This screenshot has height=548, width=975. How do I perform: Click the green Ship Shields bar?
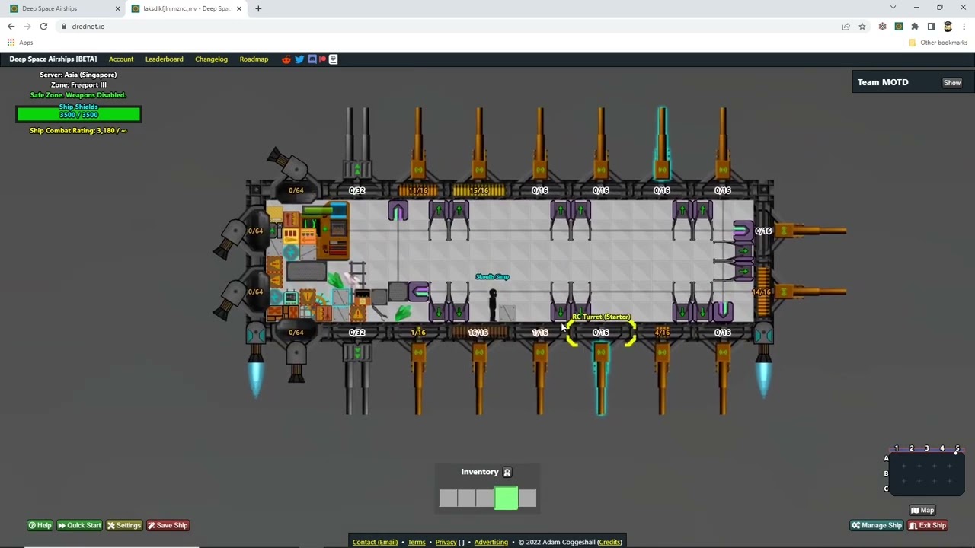(x=78, y=114)
